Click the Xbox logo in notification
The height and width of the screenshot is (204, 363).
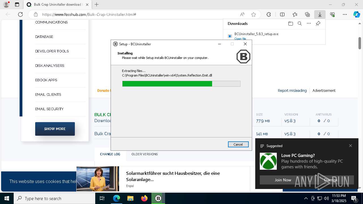tap(268, 161)
